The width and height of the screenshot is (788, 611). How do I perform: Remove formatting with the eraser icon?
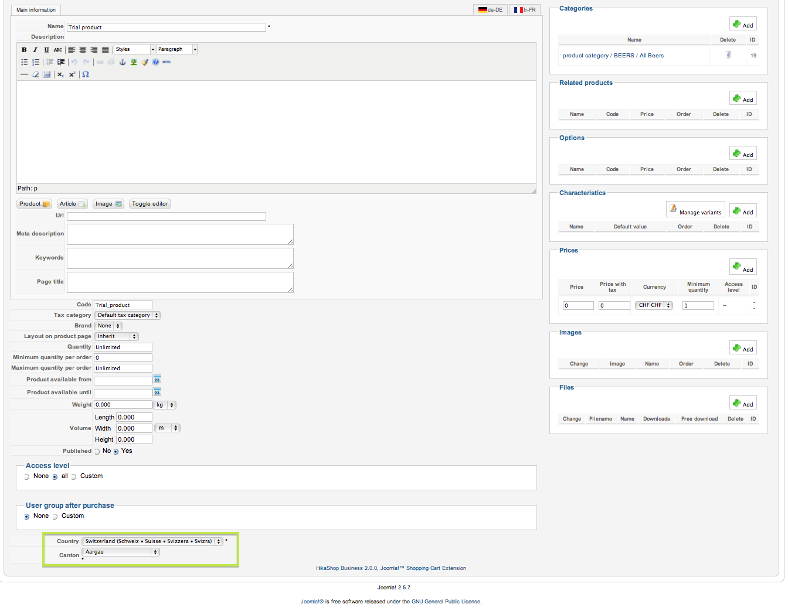35,74
